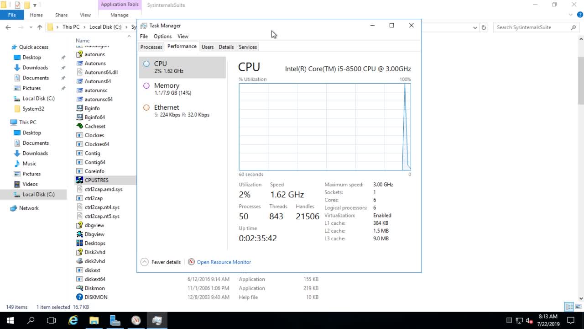
Task: Switch to details view layout
Action: [568, 307]
